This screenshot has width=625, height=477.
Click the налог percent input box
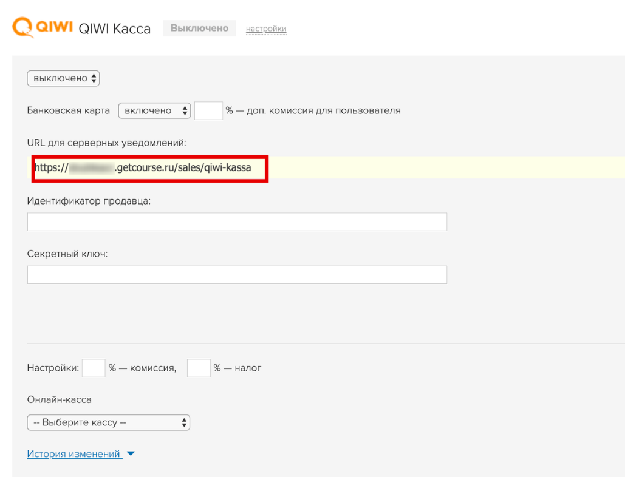(199, 368)
